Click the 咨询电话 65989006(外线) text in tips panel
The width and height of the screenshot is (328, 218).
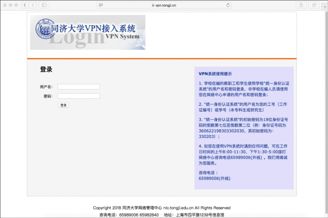pos(214,175)
